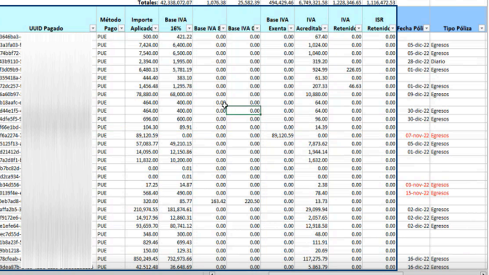
Task: Open the Base IVA 0 filter dropdown
Action: click(257, 28)
